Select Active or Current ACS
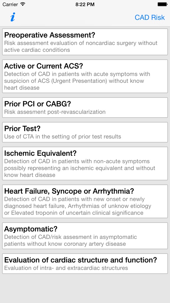 (85, 76)
